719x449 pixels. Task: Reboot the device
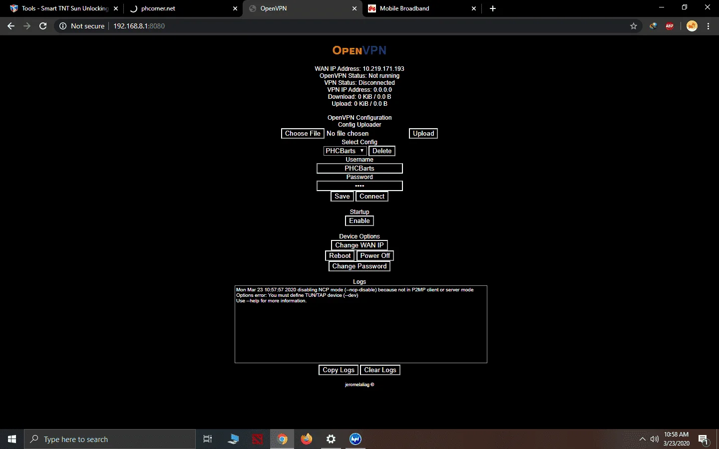(x=340, y=256)
